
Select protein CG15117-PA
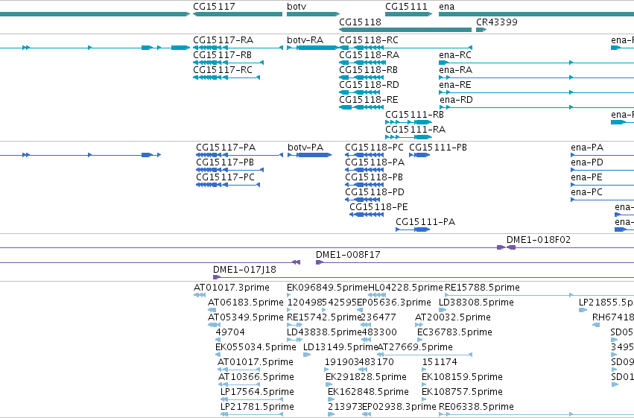click(x=239, y=155)
